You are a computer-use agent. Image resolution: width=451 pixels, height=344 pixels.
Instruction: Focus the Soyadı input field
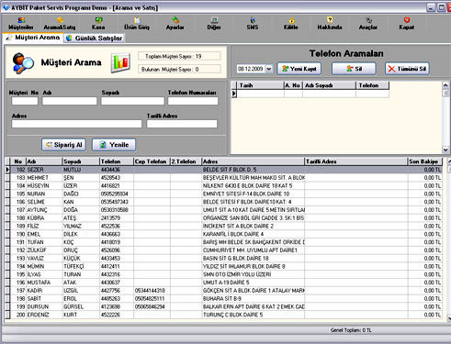tap(132, 101)
